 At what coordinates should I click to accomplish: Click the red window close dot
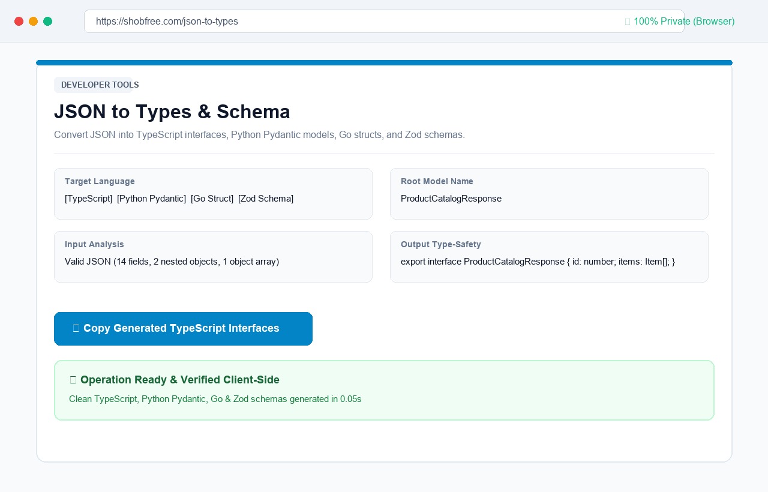click(x=19, y=22)
